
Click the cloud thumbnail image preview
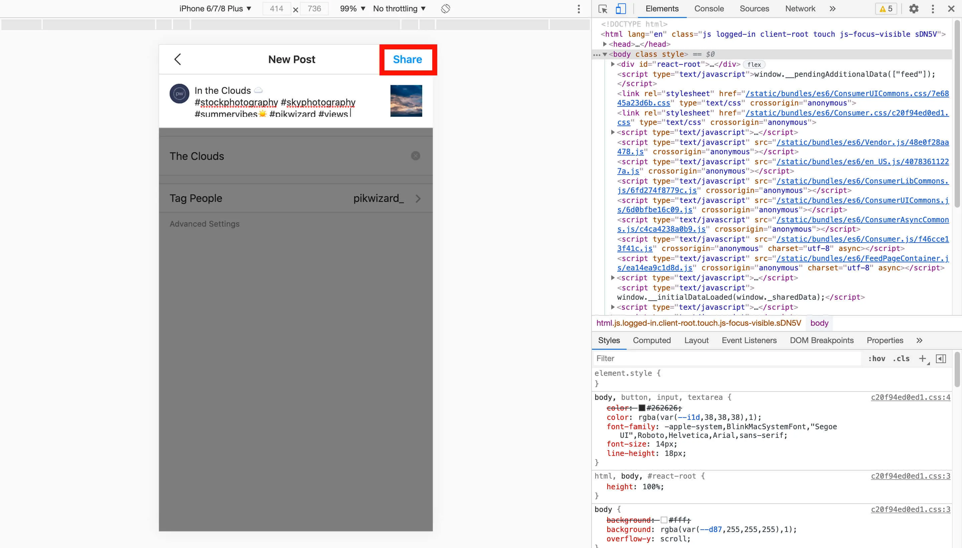point(406,100)
